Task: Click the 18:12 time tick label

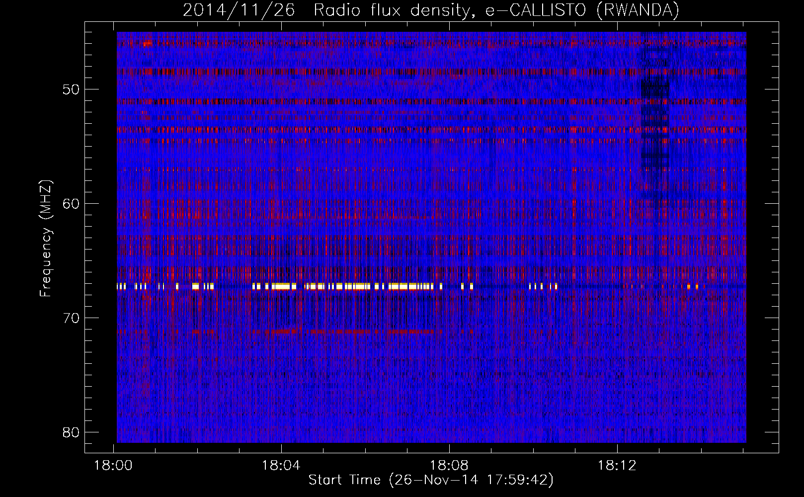Action: pos(617,466)
